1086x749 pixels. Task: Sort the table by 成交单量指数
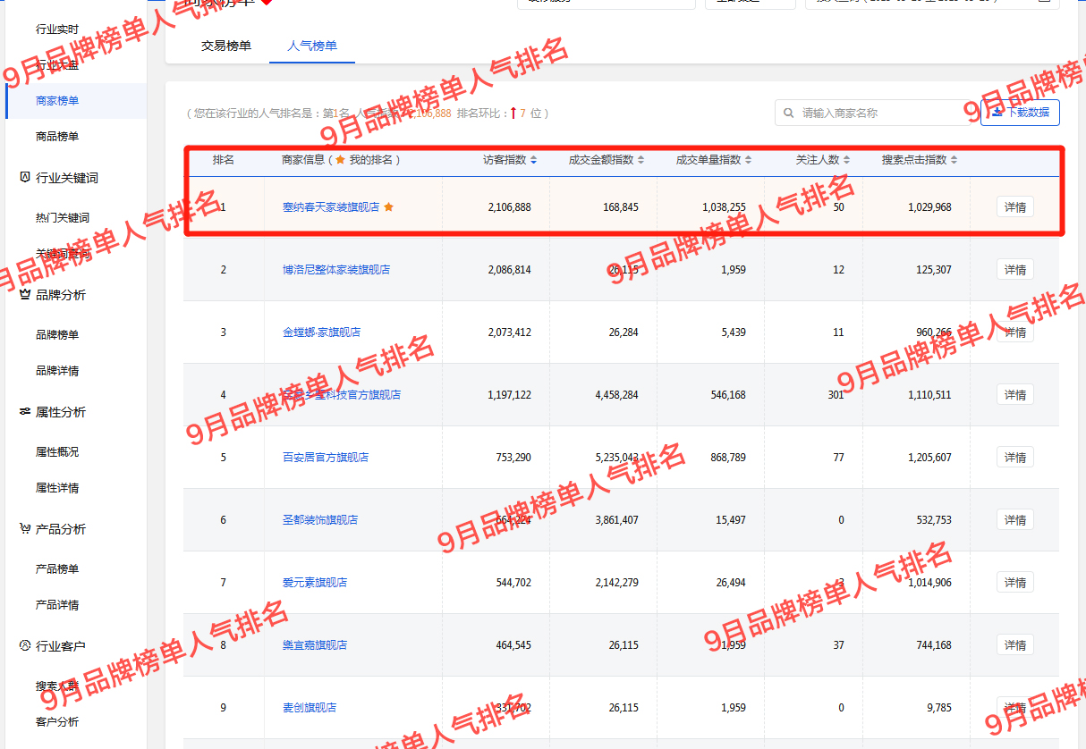click(x=749, y=160)
